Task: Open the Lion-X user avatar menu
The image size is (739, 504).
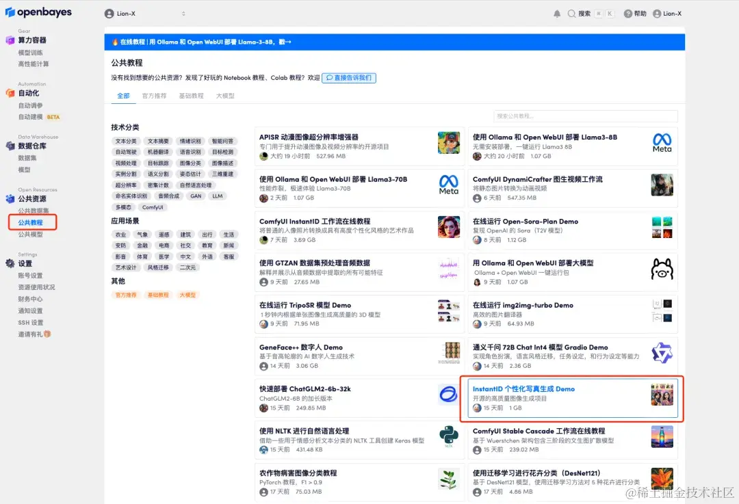Action: coord(657,14)
